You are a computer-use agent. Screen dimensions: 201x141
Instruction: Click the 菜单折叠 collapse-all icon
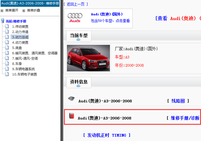point(24,11)
